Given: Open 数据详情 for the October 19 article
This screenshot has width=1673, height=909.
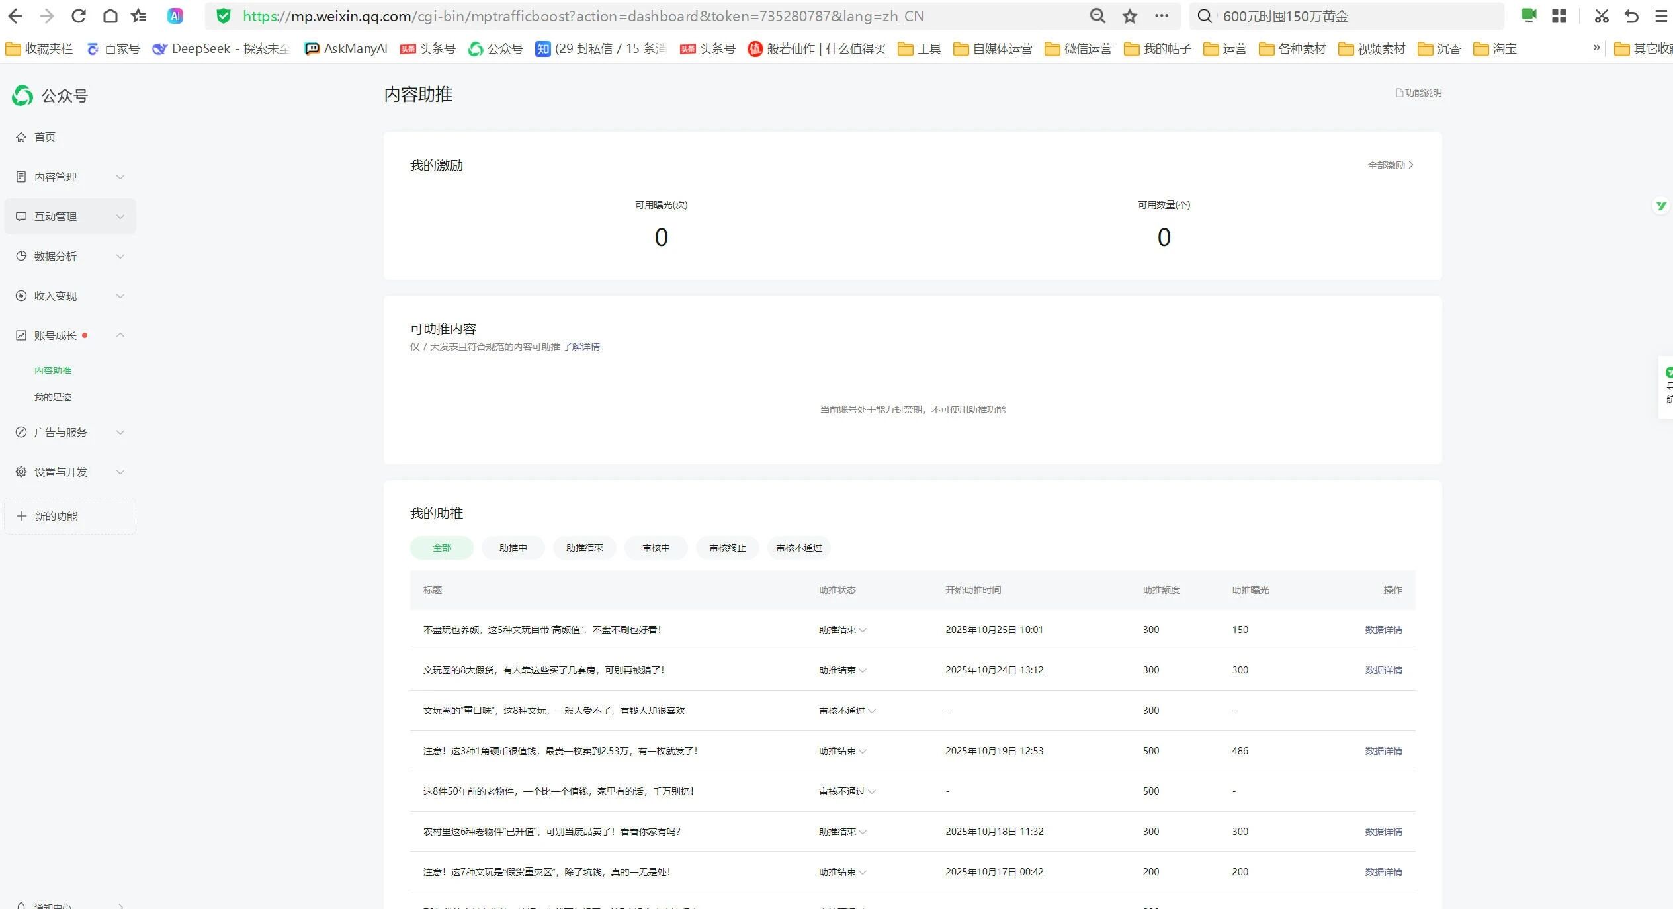Looking at the screenshot, I should (1383, 751).
